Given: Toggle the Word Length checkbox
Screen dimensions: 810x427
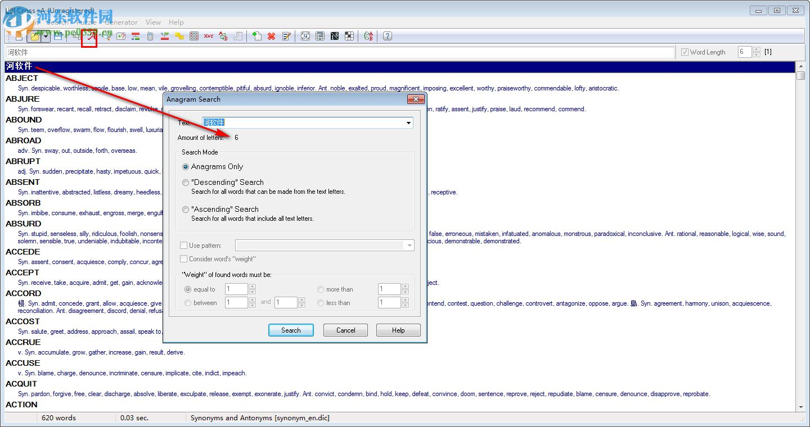Looking at the screenshot, I should click(685, 52).
